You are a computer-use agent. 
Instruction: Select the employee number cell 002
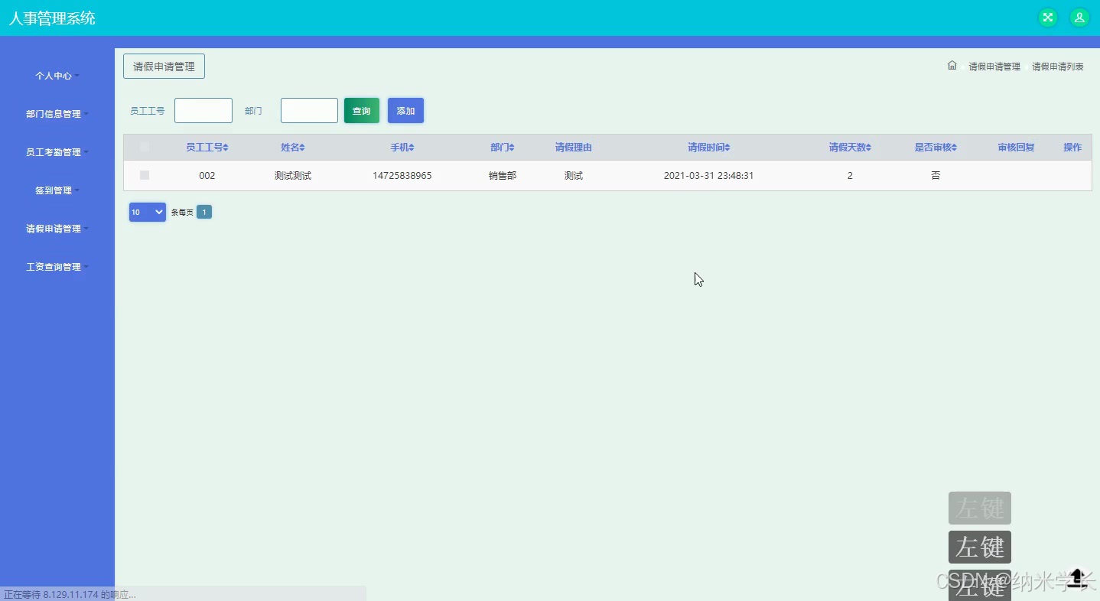(x=207, y=176)
